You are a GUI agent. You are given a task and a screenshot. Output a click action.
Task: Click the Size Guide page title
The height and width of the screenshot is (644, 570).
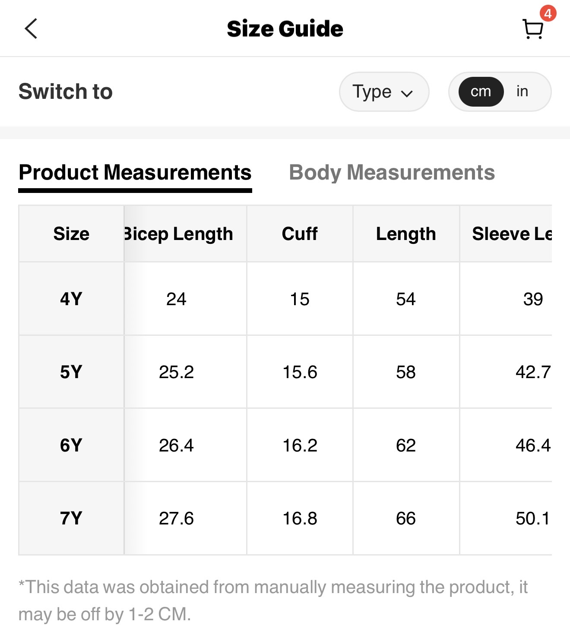285,29
